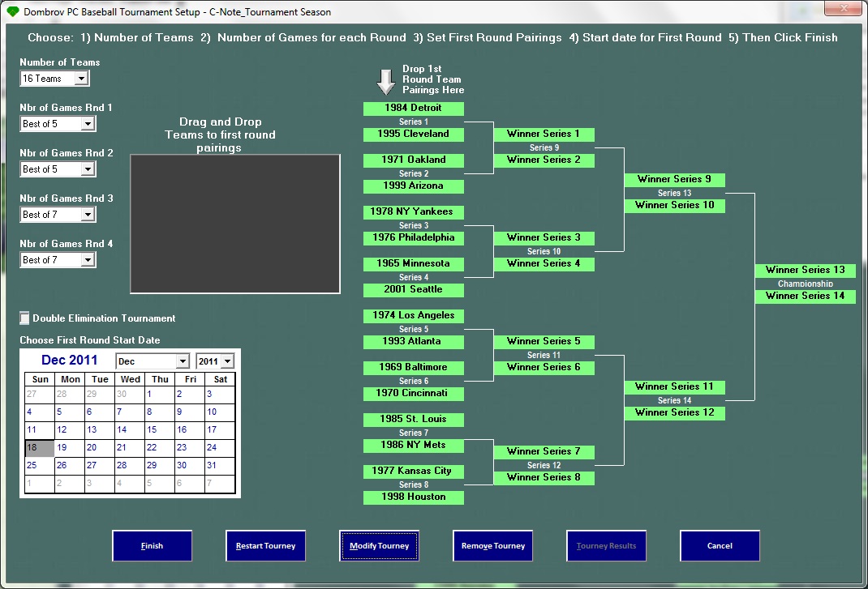Click the Winner Series 8 bracket slot

pos(544,477)
